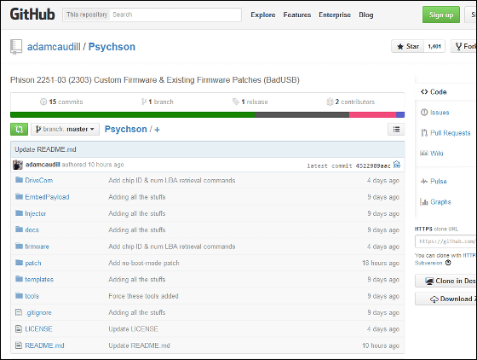Click the Subversion link

click(x=428, y=263)
